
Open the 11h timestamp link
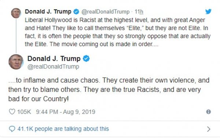pos(139,12)
